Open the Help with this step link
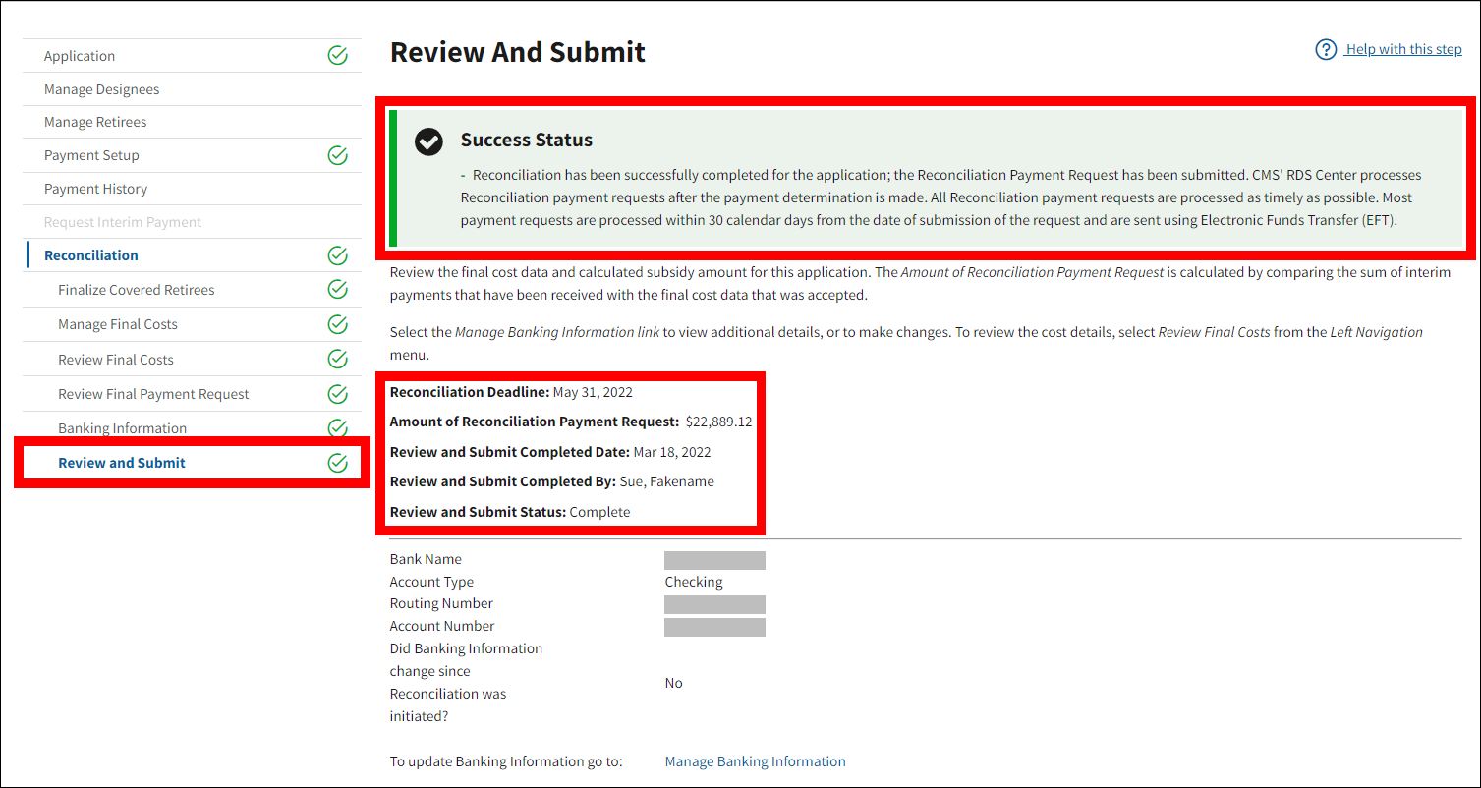 [x=1403, y=49]
